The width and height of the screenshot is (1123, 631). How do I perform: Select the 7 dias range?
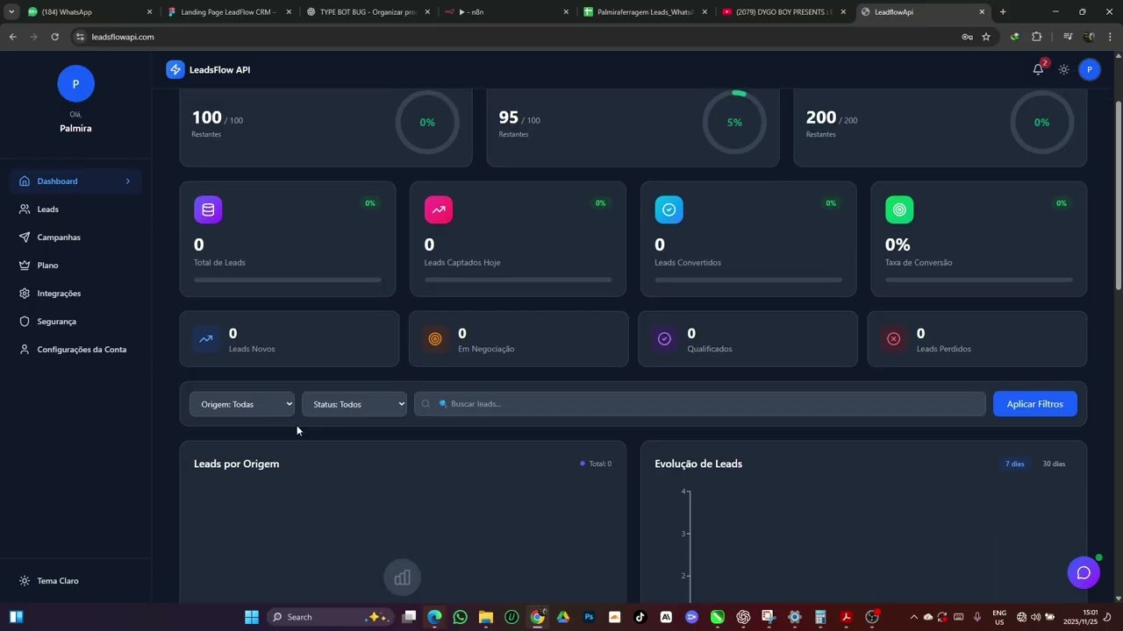[x=1015, y=464]
